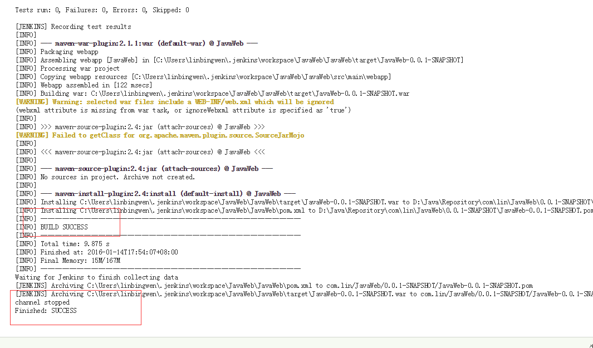Click the 'Failed to getClass' warning line
The width and height of the screenshot is (593, 348).
pos(160,135)
